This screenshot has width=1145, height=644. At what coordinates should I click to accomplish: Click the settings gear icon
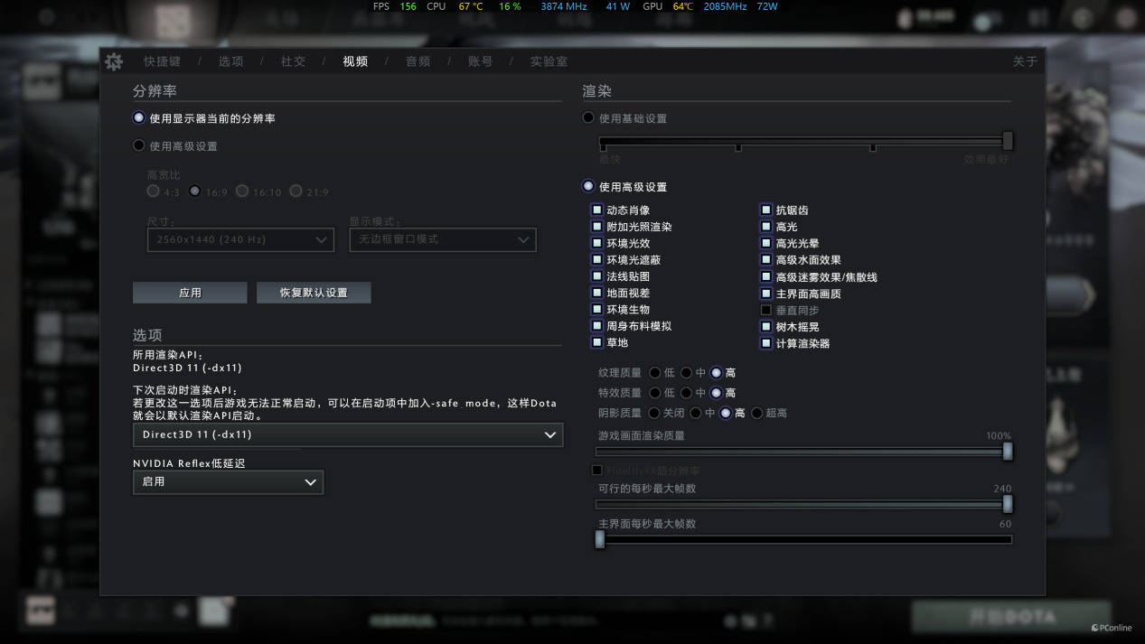point(114,61)
